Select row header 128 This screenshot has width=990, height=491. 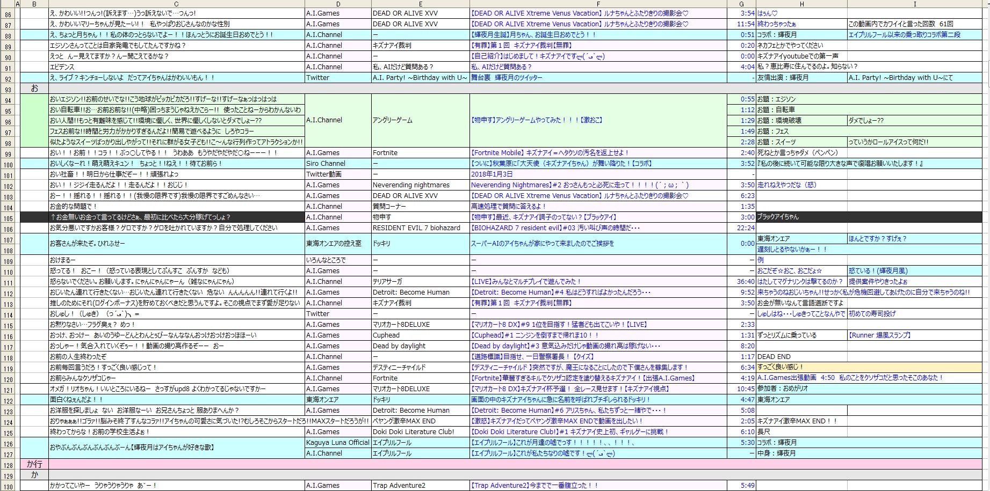tap(8, 465)
